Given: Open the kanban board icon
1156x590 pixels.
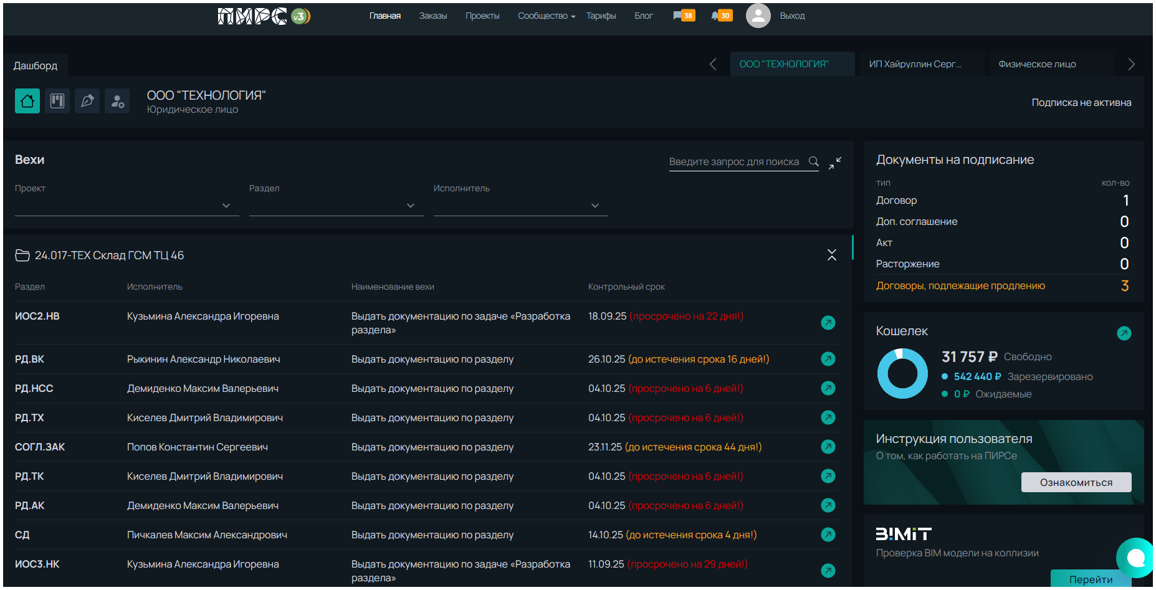Looking at the screenshot, I should pyautogui.click(x=57, y=101).
